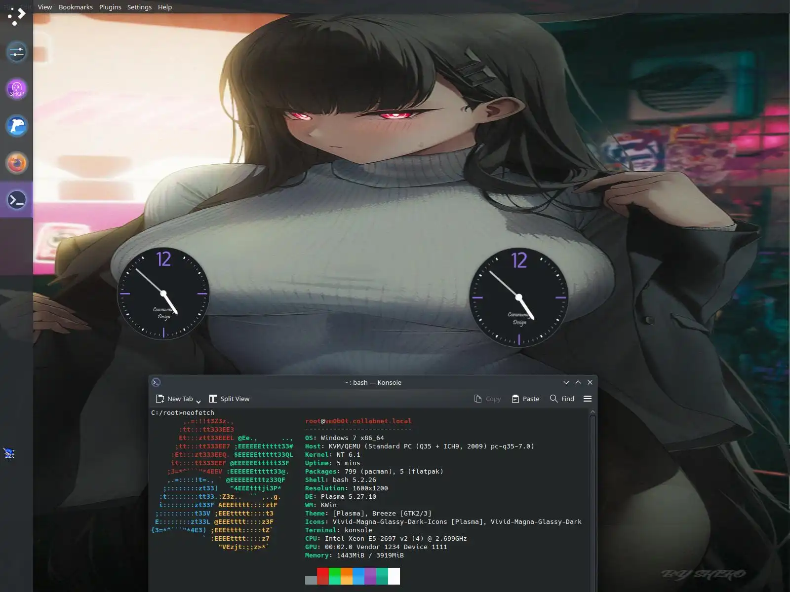The image size is (790, 592).
Task: Click the Copy icon in Konsole toolbar
Action: pos(477,399)
